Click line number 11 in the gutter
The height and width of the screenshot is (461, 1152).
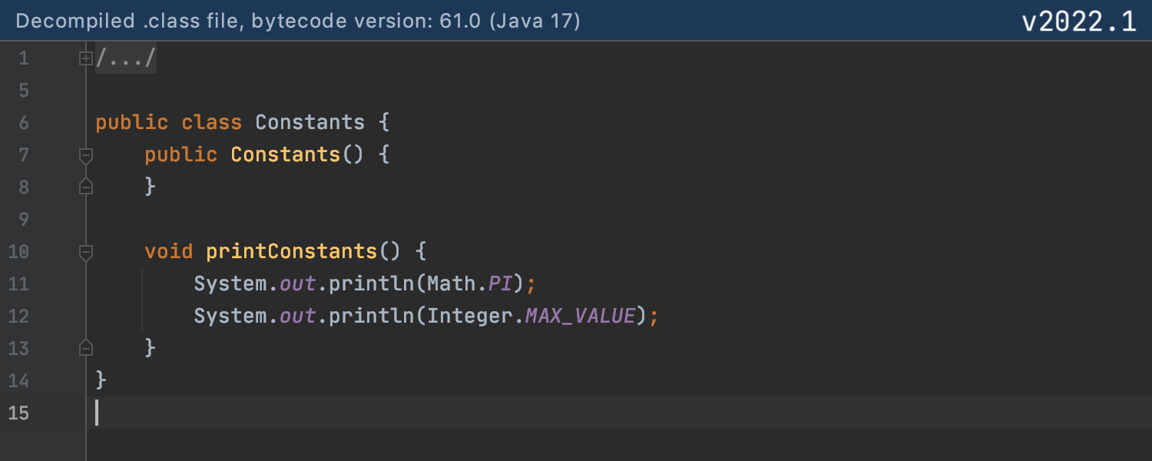point(18,284)
